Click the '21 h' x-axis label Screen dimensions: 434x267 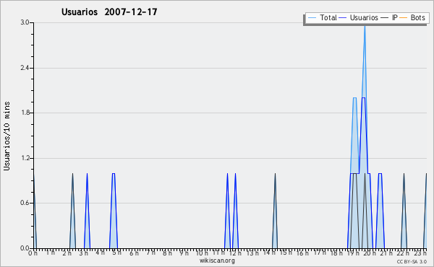click(x=386, y=253)
